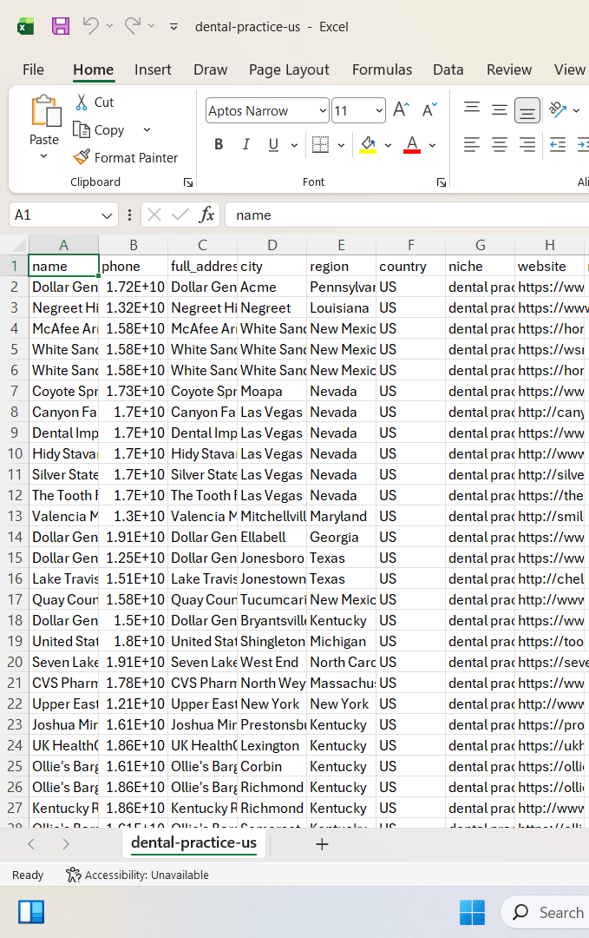Apply red Font Color

(x=412, y=145)
